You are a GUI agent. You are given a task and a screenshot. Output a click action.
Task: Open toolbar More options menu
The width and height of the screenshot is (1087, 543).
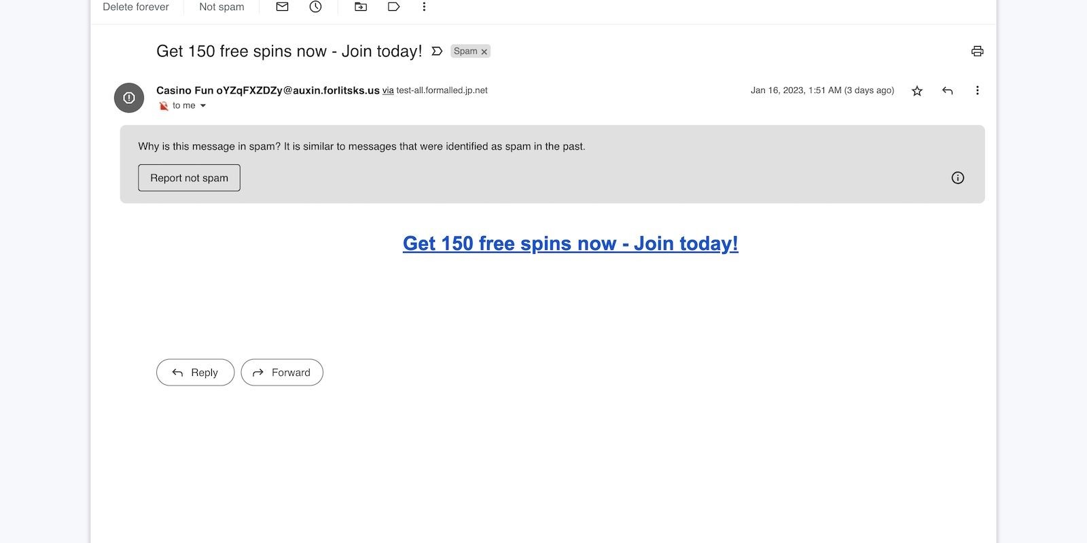pyautogui.click(x=424, y=7)
